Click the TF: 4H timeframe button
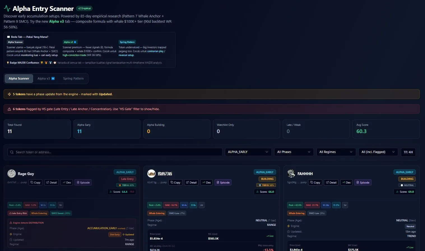Image resolution: width=425 pixels, height=251 pixels. tap(408, 152)
